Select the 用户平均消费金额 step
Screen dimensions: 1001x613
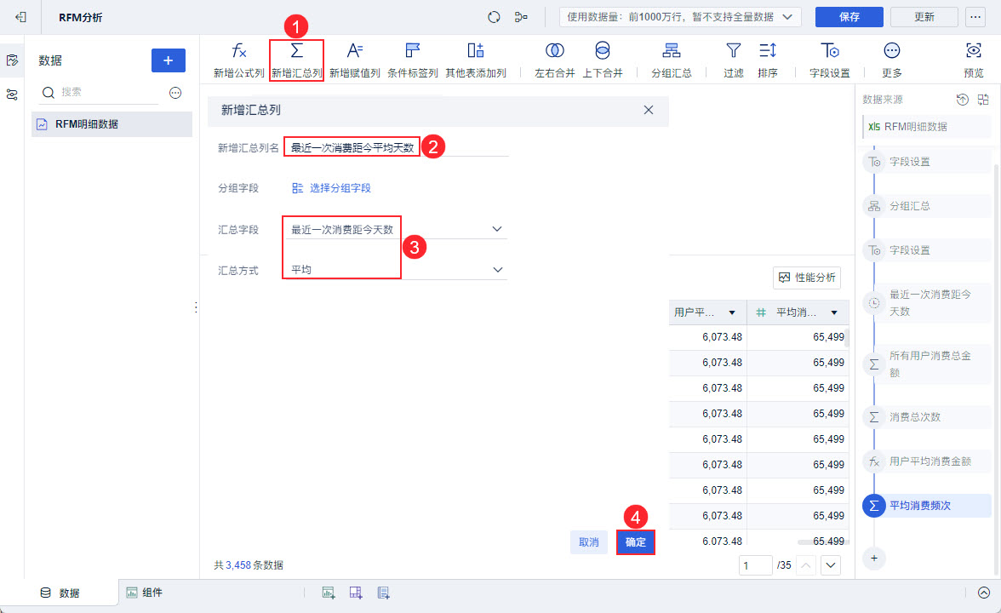point(926,461)
